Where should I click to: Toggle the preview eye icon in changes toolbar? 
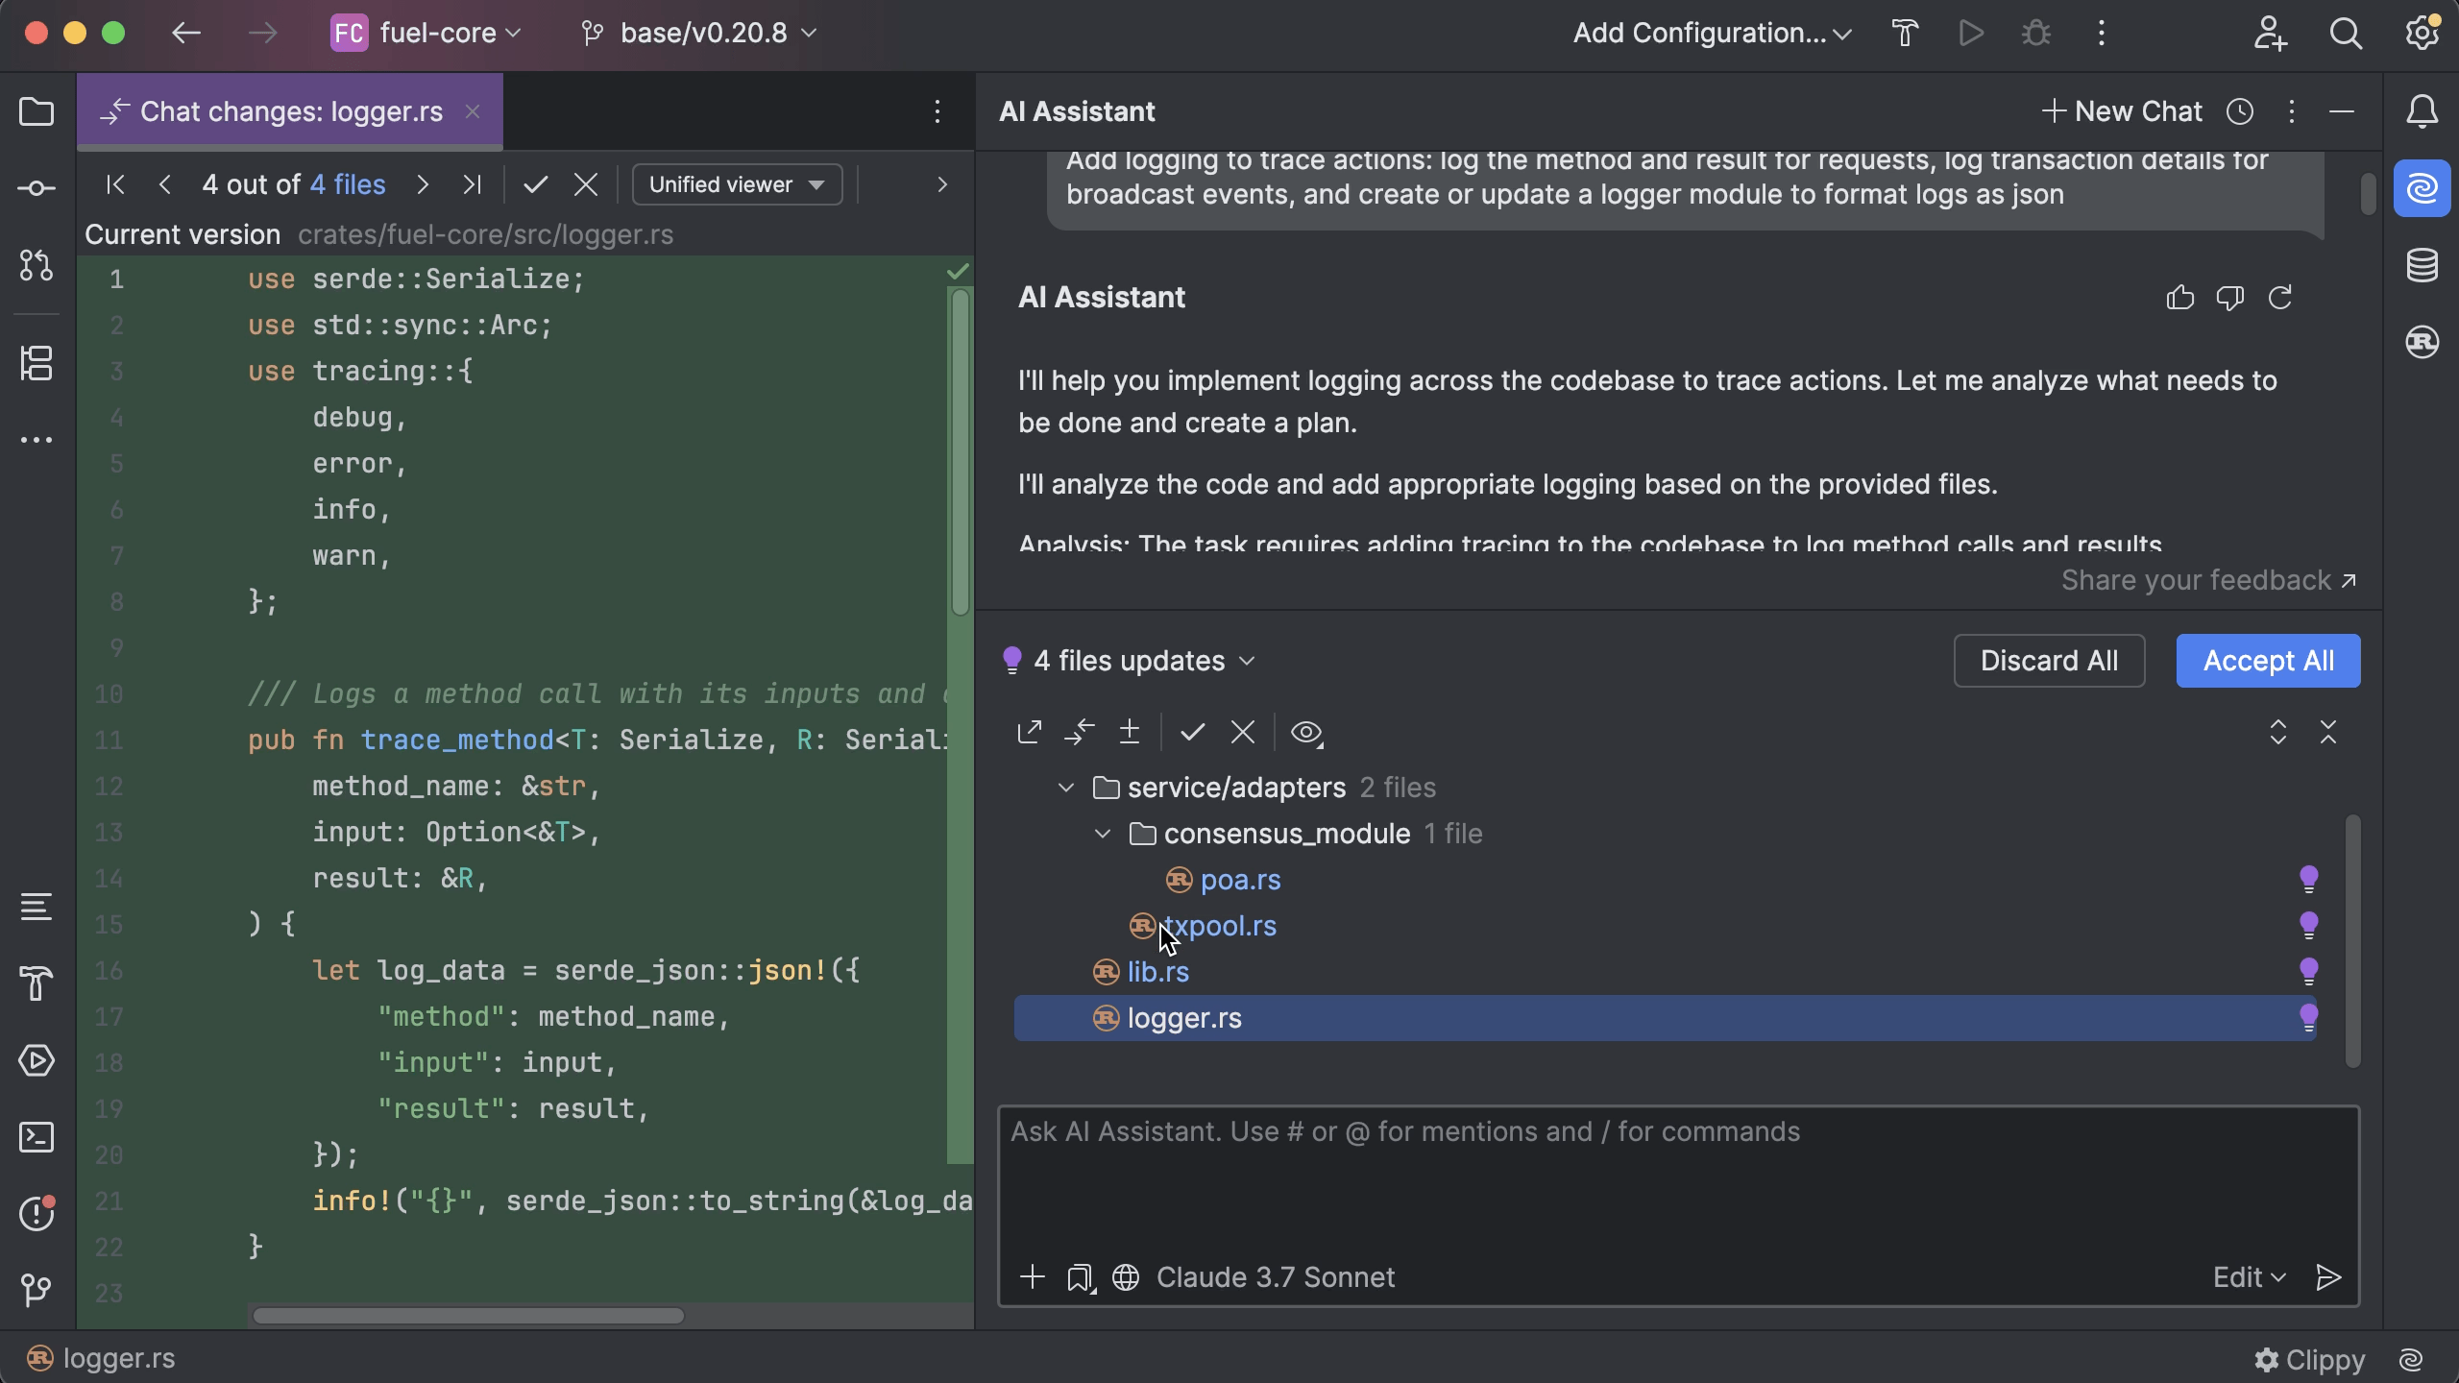point(1306,733)
